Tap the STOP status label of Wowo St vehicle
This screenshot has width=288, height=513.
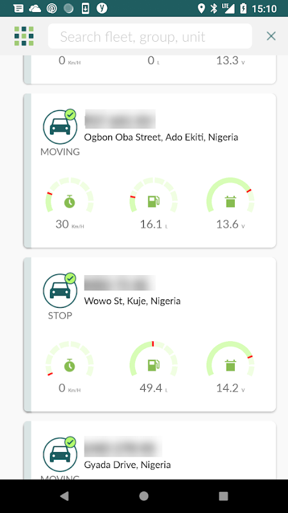[60, 315]
